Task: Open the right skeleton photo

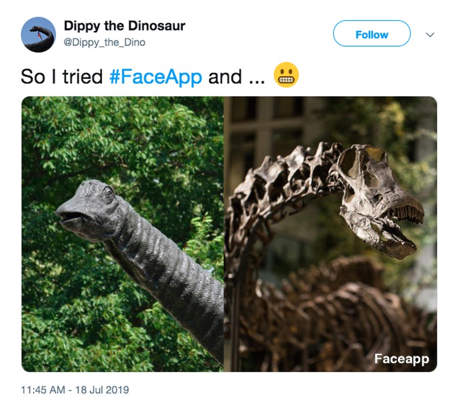Action: 330,234
